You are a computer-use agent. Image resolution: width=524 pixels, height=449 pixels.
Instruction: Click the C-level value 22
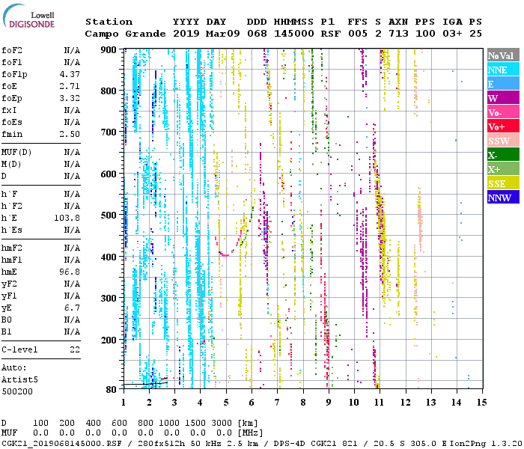click(x=75, y=349)
